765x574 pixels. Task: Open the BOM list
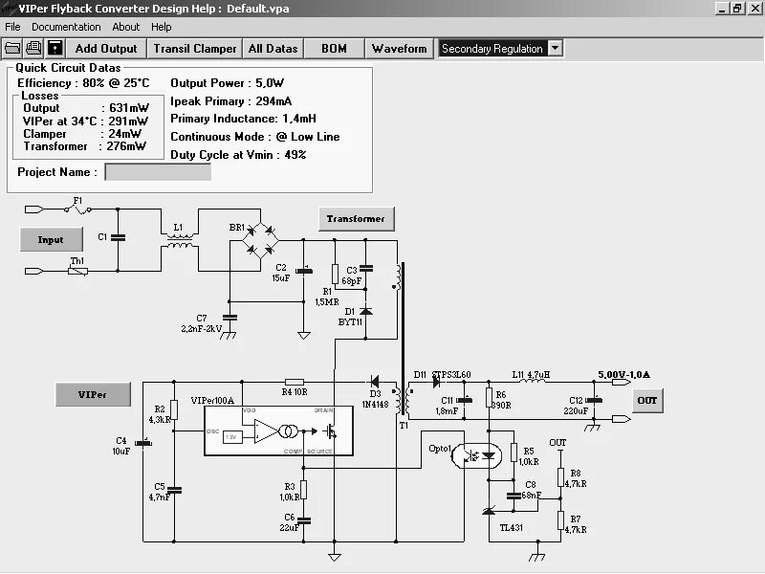[x=334, y=49]
